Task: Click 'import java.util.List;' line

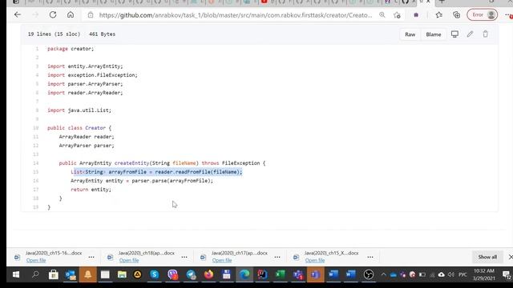Action: pyautogui.click(x=79, y=110)
